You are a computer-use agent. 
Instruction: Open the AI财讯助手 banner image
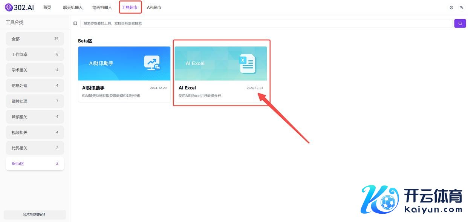[x=124, y=63]
